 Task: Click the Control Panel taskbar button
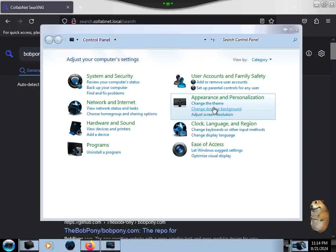tap(110, 245)
